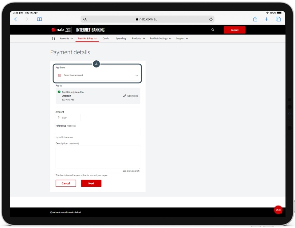Open the red Chat bubble

pos(278,210)
